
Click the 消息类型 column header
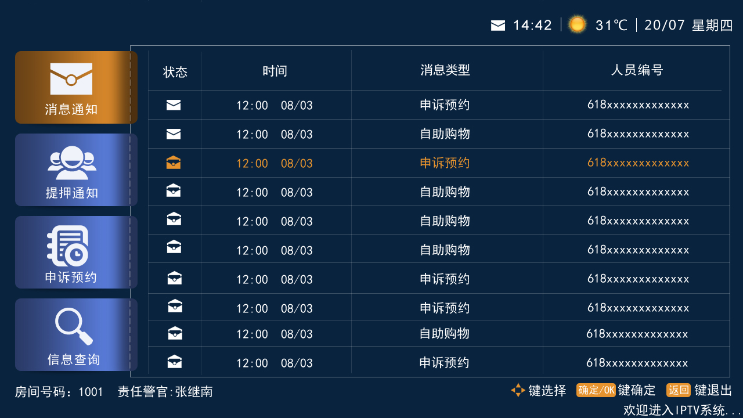(x=445, y=70)
